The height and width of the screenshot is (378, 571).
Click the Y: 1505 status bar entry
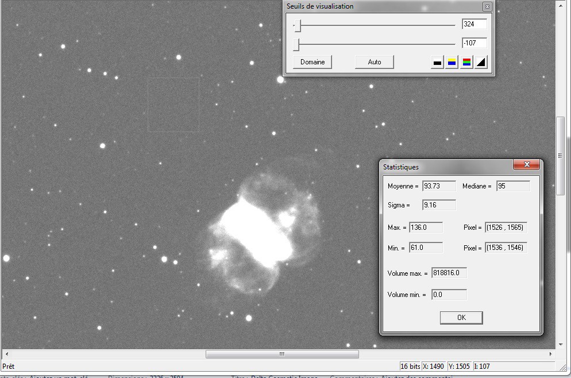click(x=459, y=367)
